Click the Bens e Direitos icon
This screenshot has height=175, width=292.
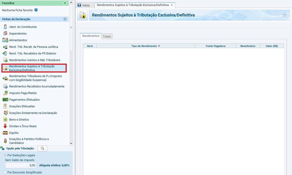(5, 119)
